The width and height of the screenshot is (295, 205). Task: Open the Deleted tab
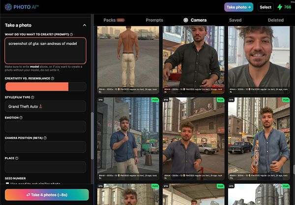pos(276,20)
